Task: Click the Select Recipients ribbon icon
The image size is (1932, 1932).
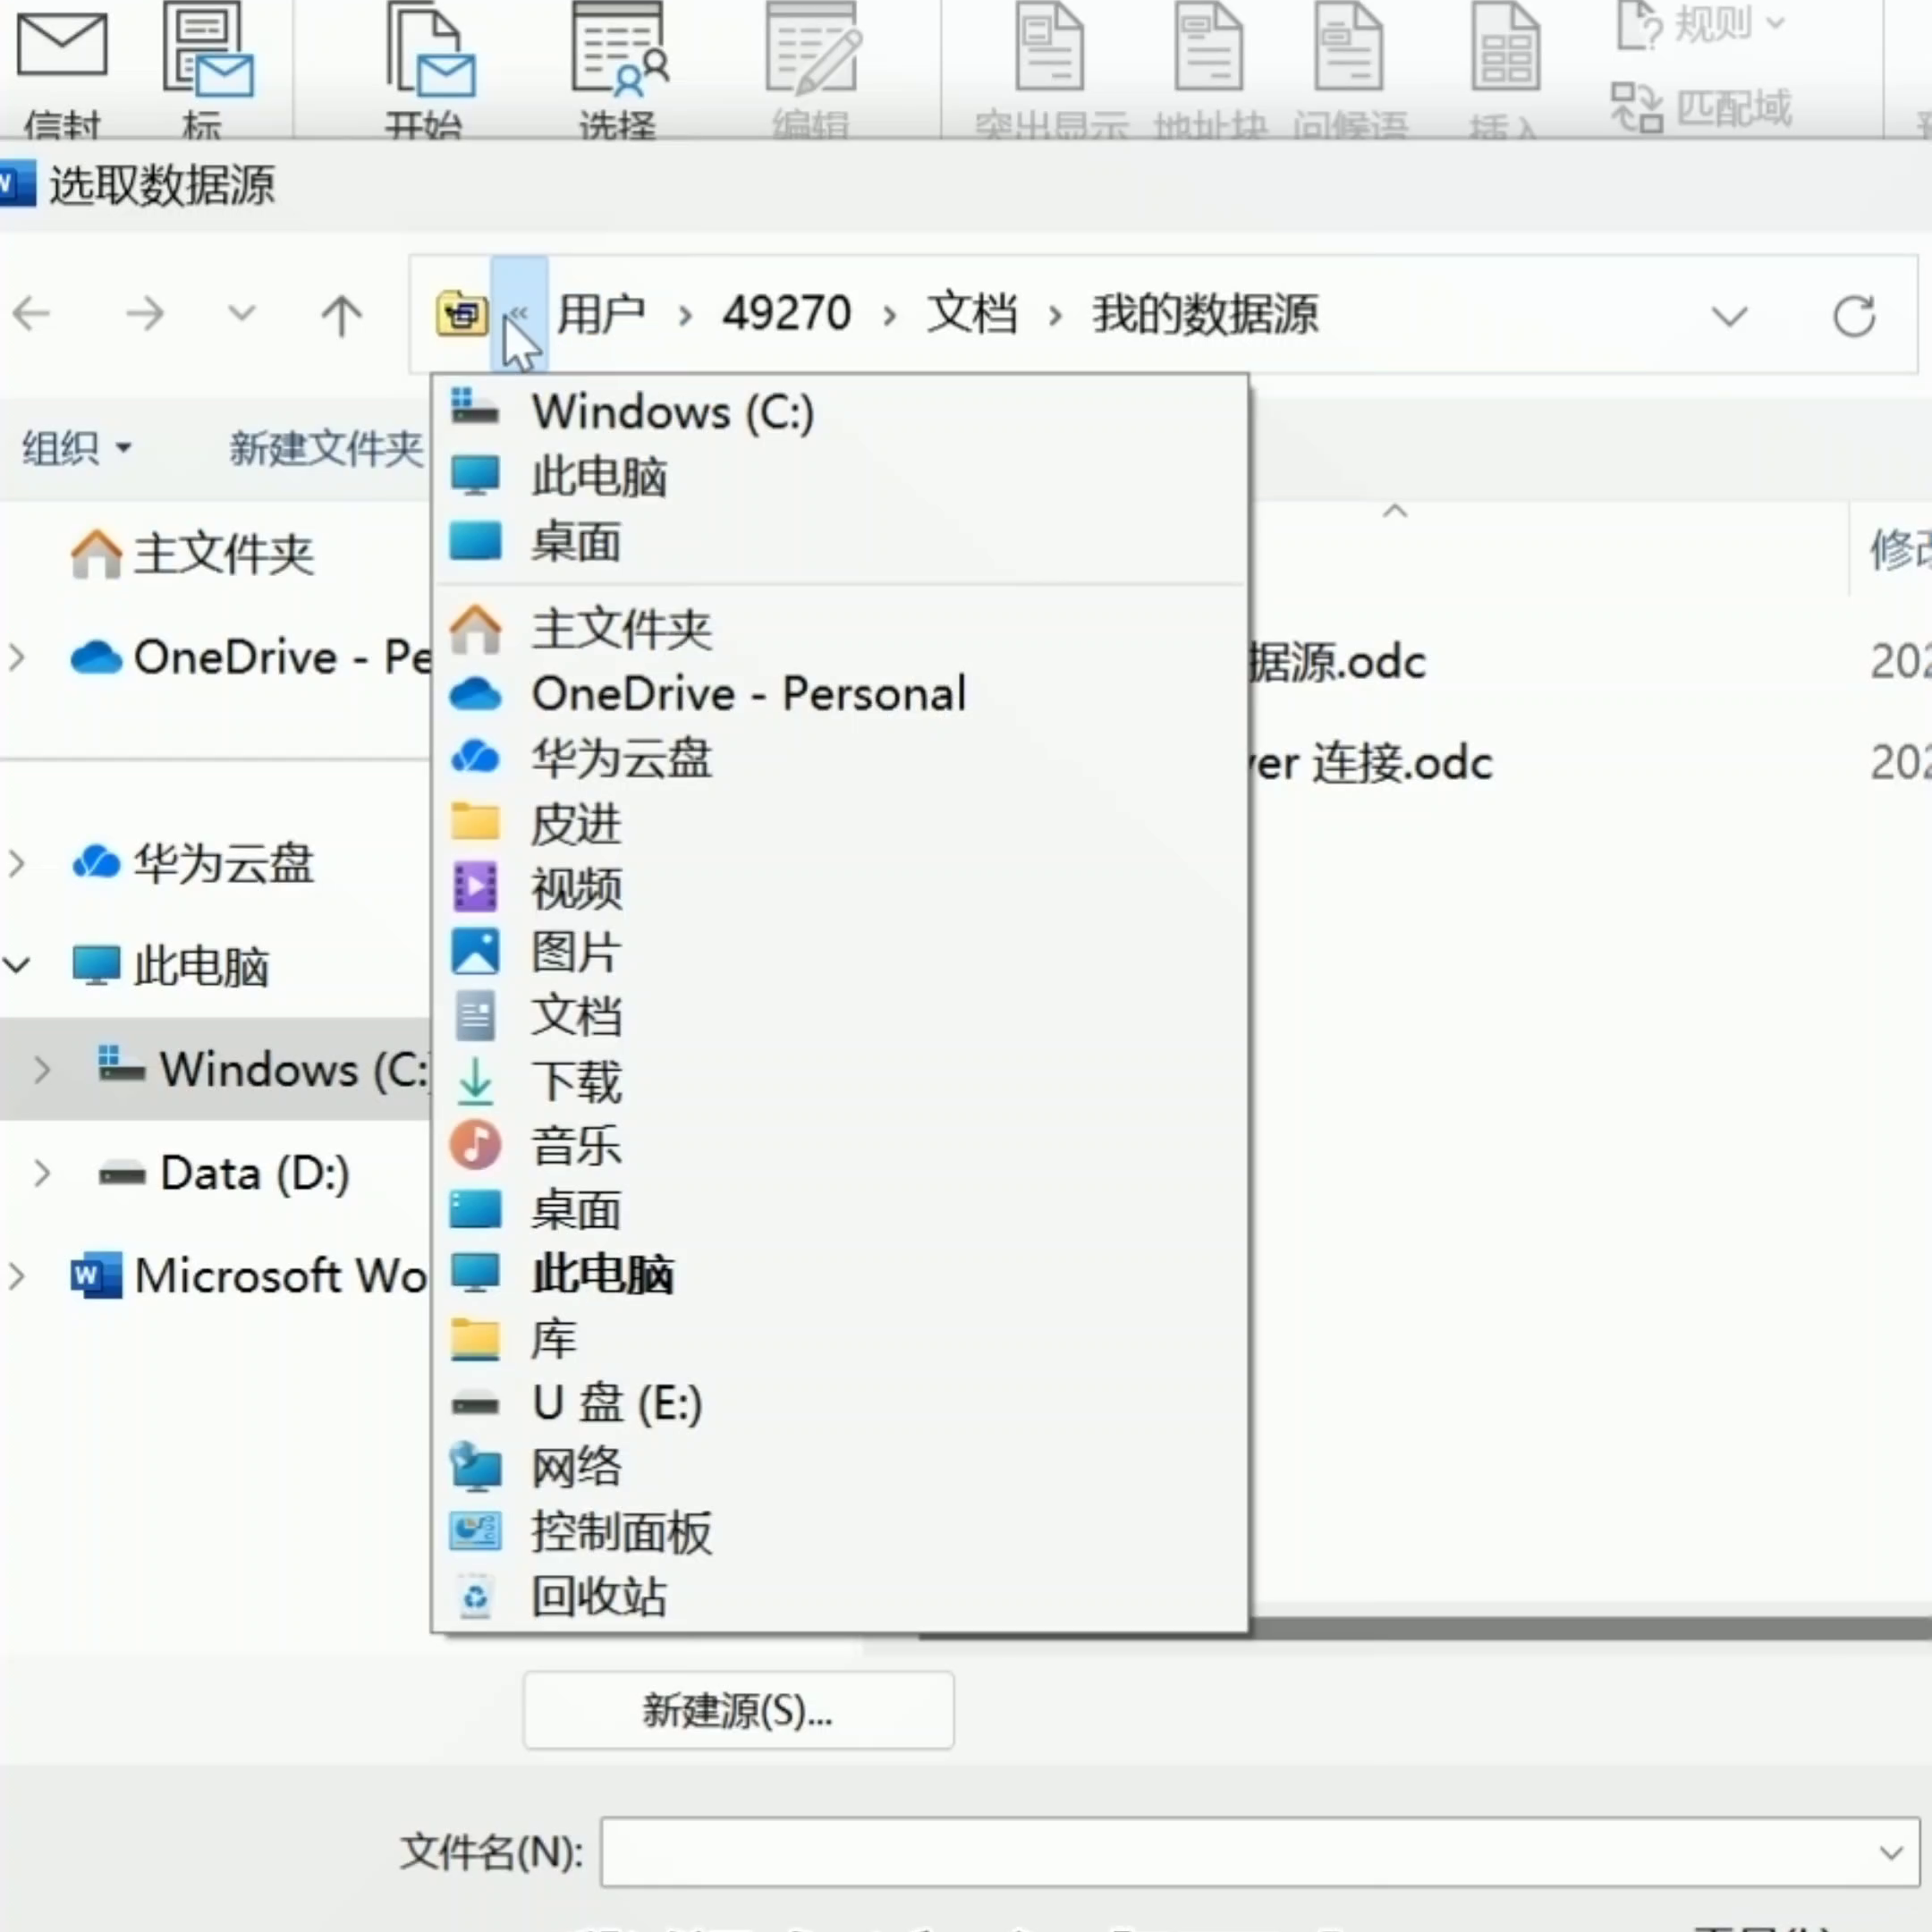Action: 618,50
